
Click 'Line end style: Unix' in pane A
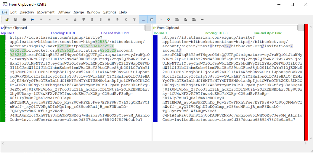(115, 33)
